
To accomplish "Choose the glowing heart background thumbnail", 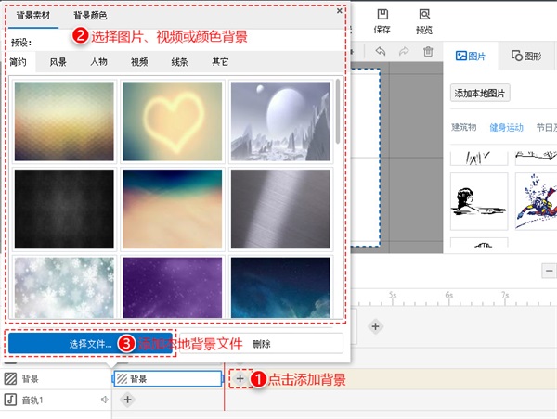I will click(x=173, y=121).
